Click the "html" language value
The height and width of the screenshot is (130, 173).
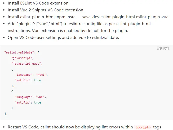(41, 75)
